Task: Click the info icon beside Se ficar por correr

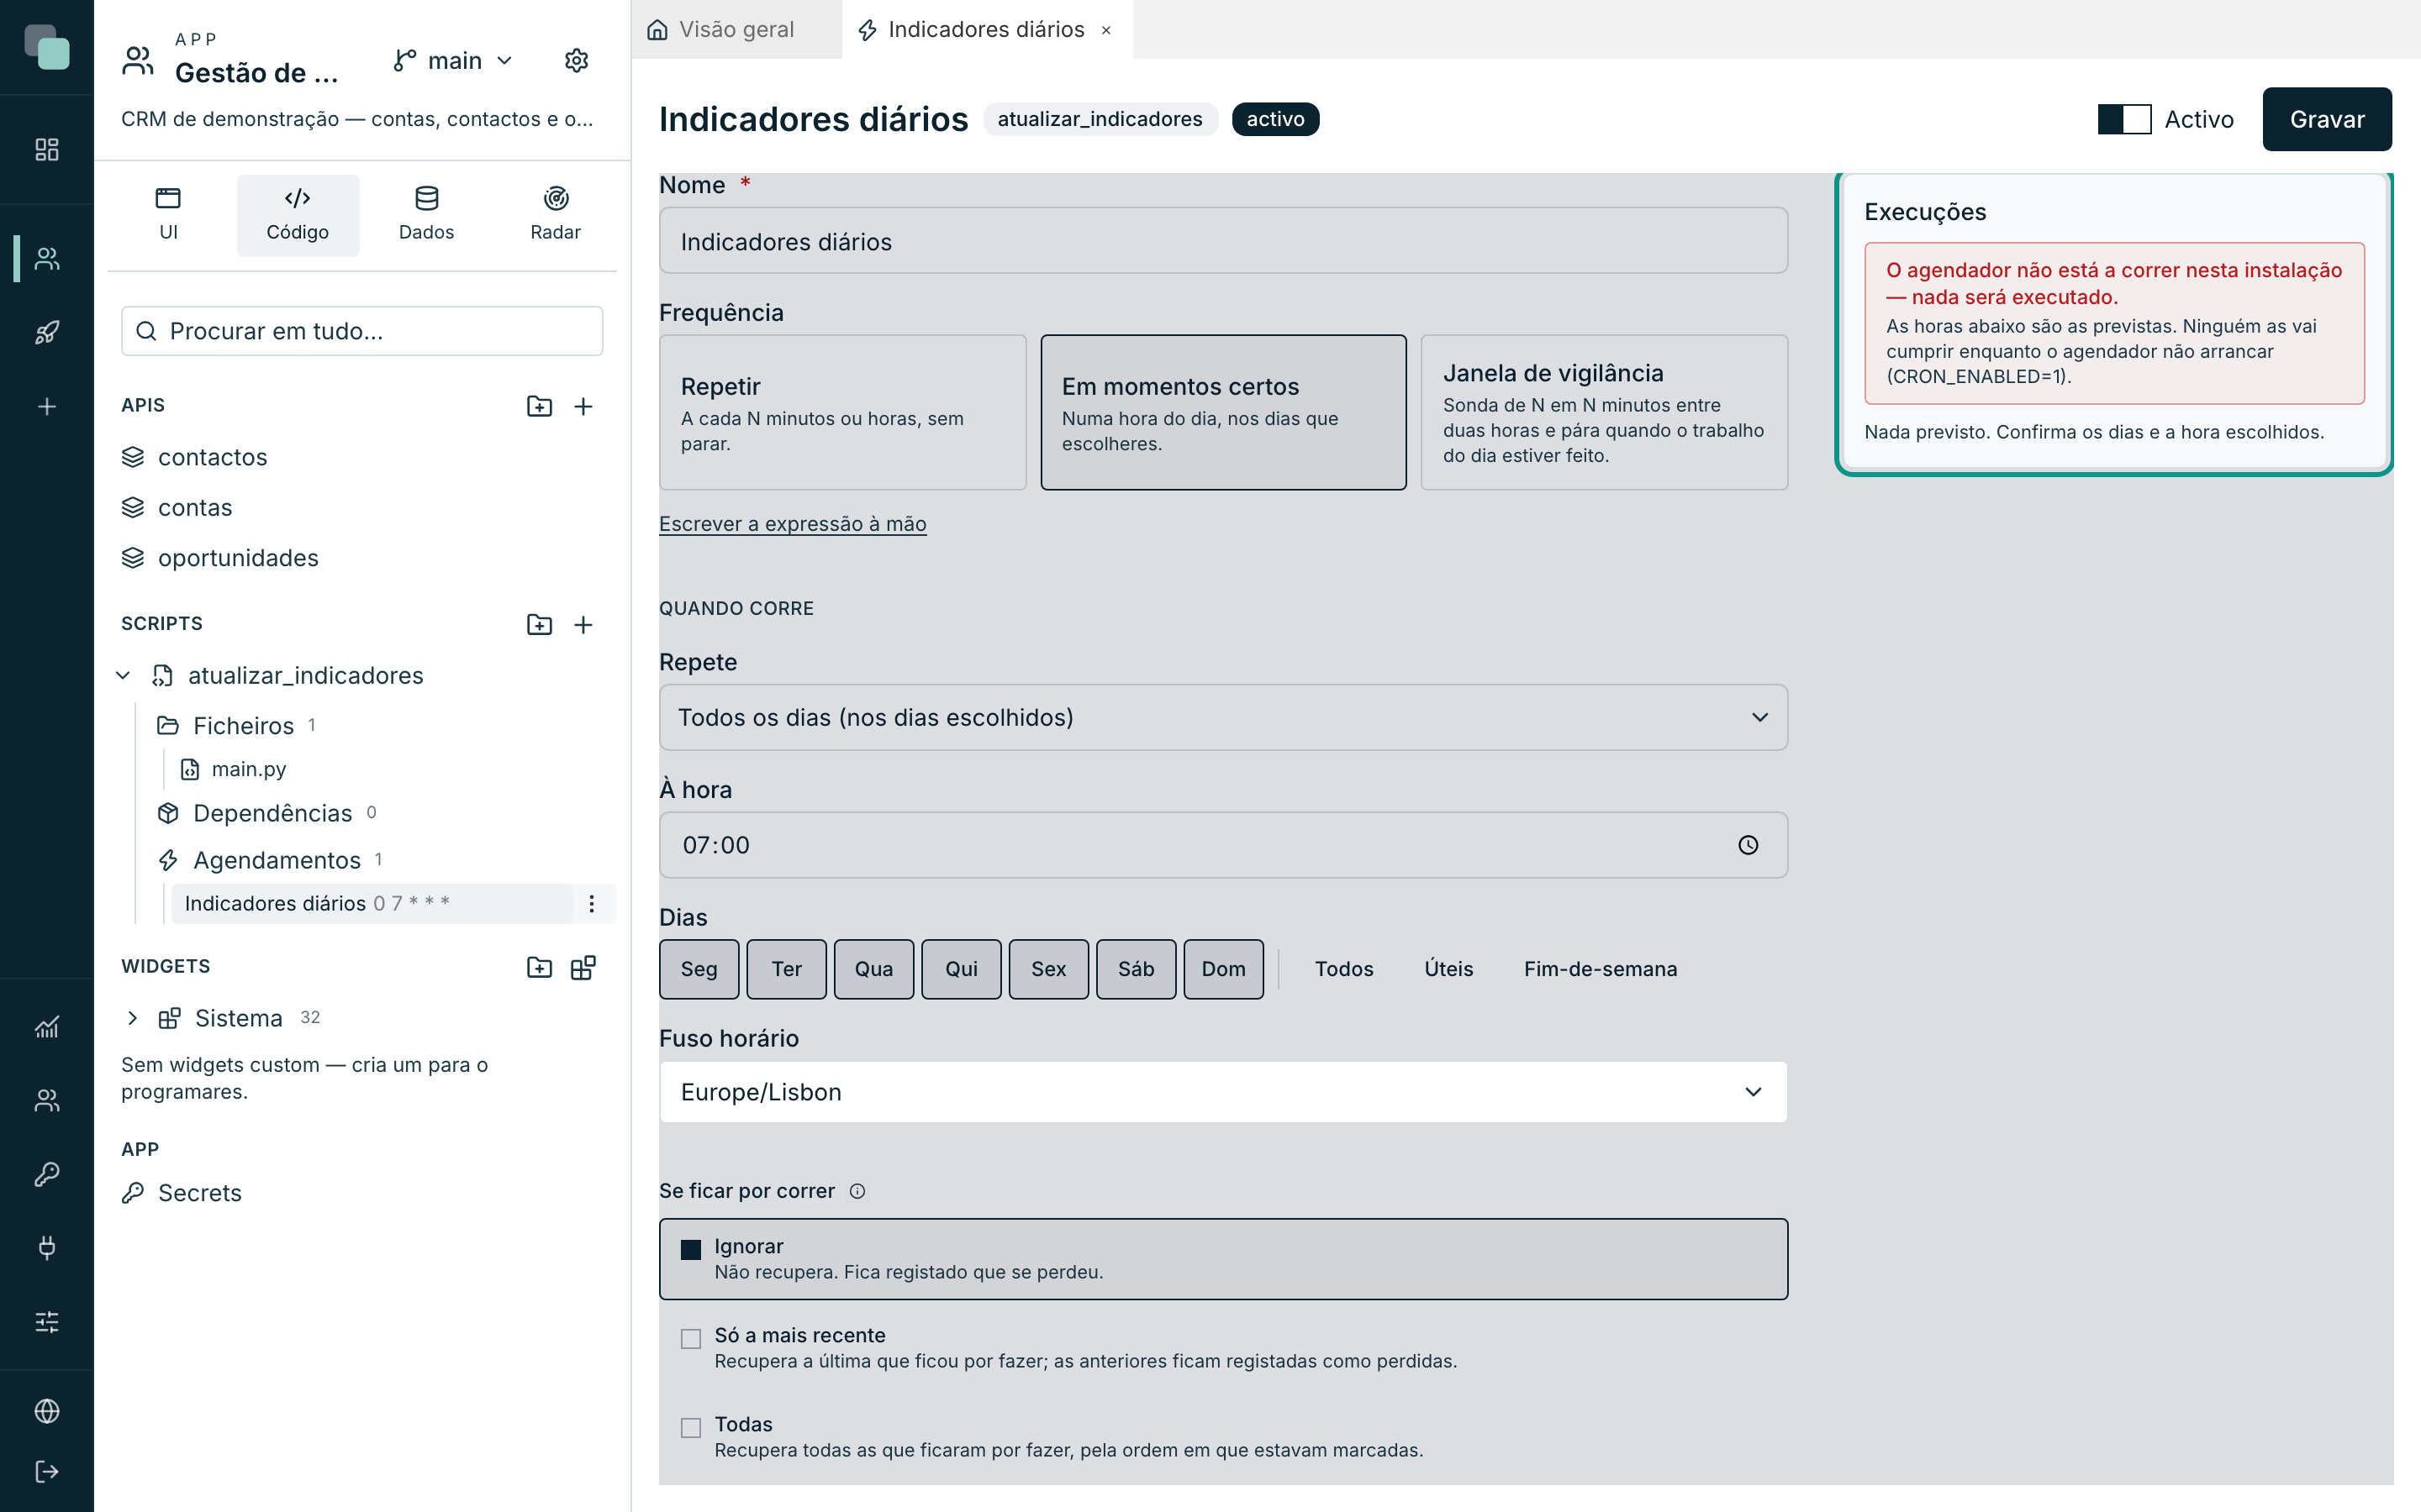Action: [857, 1191]
